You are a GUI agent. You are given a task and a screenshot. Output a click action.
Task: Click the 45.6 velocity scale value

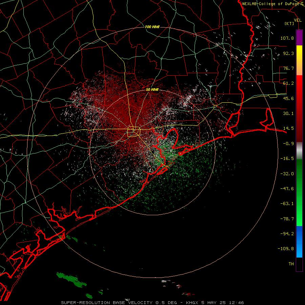click(288, 98)
